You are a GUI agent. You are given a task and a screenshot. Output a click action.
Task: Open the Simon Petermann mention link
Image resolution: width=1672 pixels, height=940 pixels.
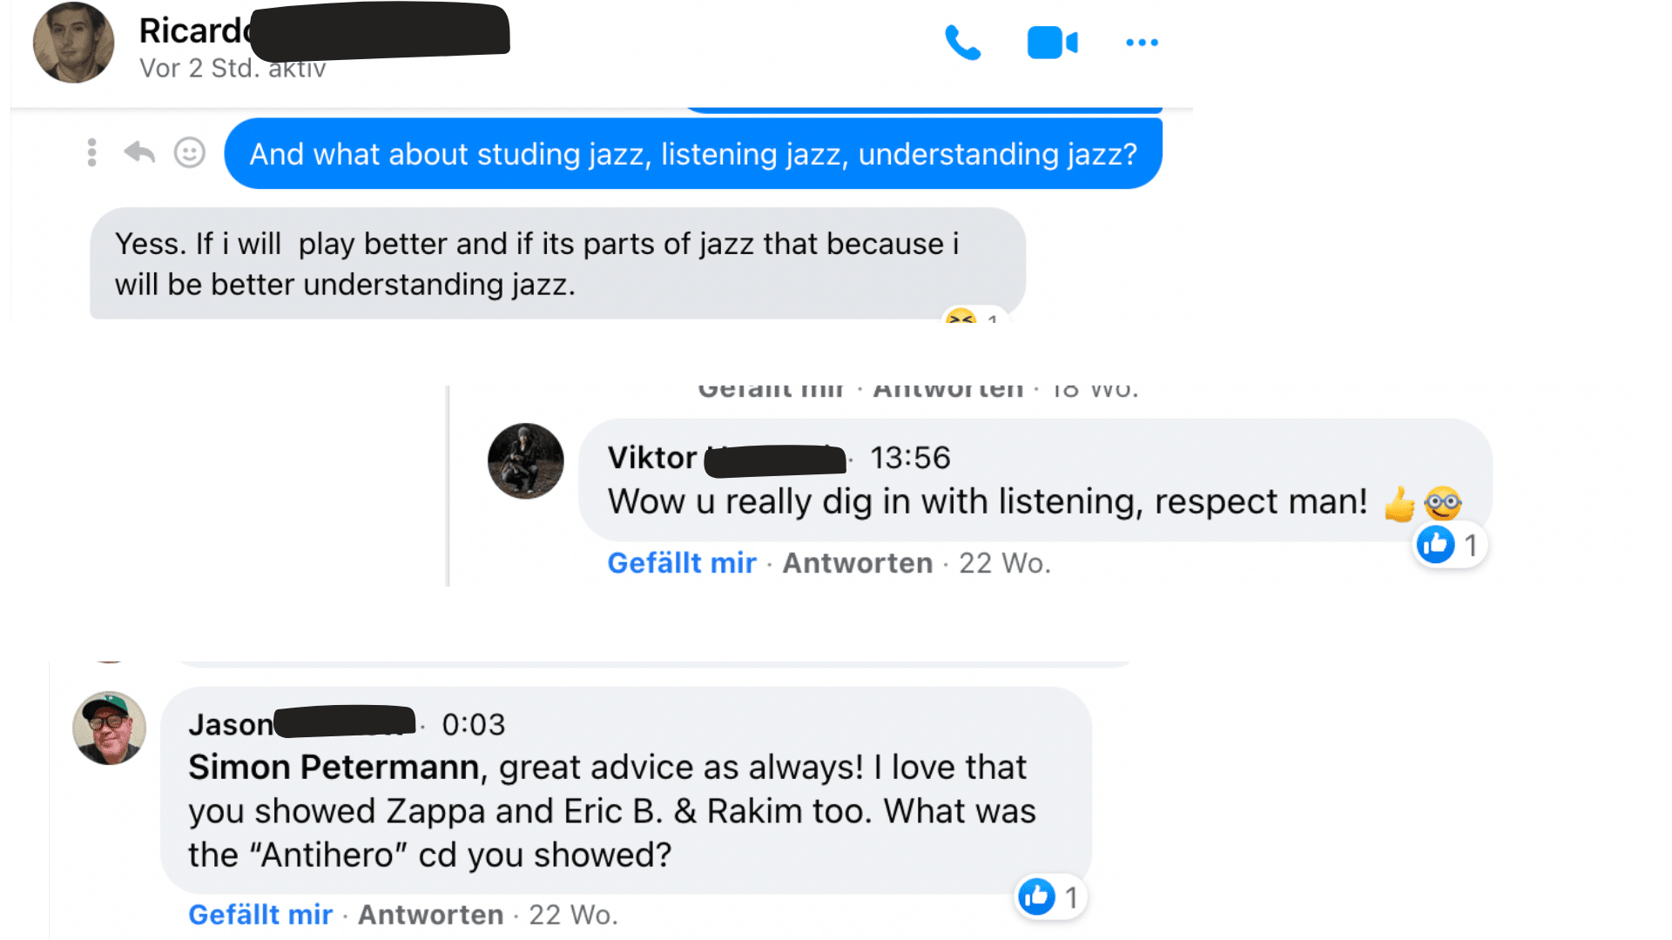tap(333, 768)
